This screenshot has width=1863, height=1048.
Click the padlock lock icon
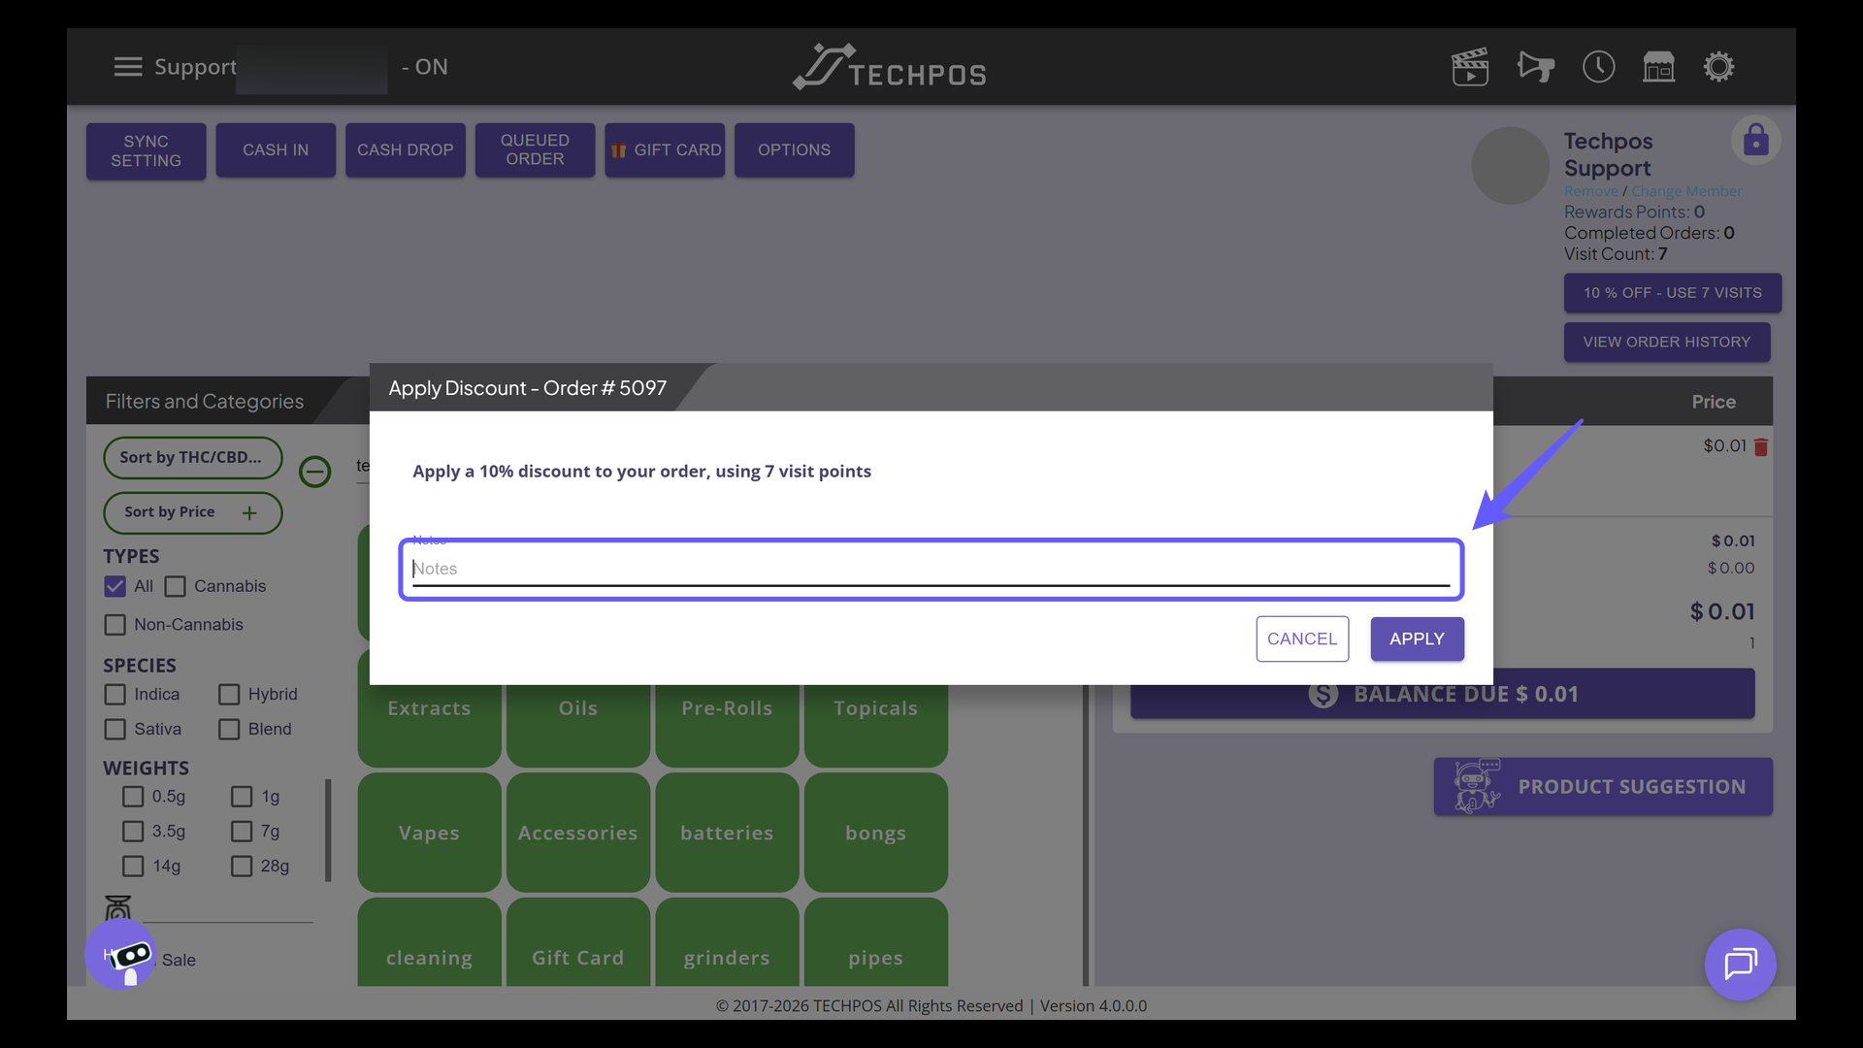1755,141
